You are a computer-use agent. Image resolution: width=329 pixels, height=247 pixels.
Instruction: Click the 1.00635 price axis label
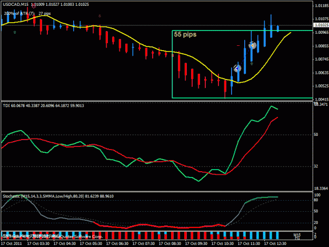(322, 73)
